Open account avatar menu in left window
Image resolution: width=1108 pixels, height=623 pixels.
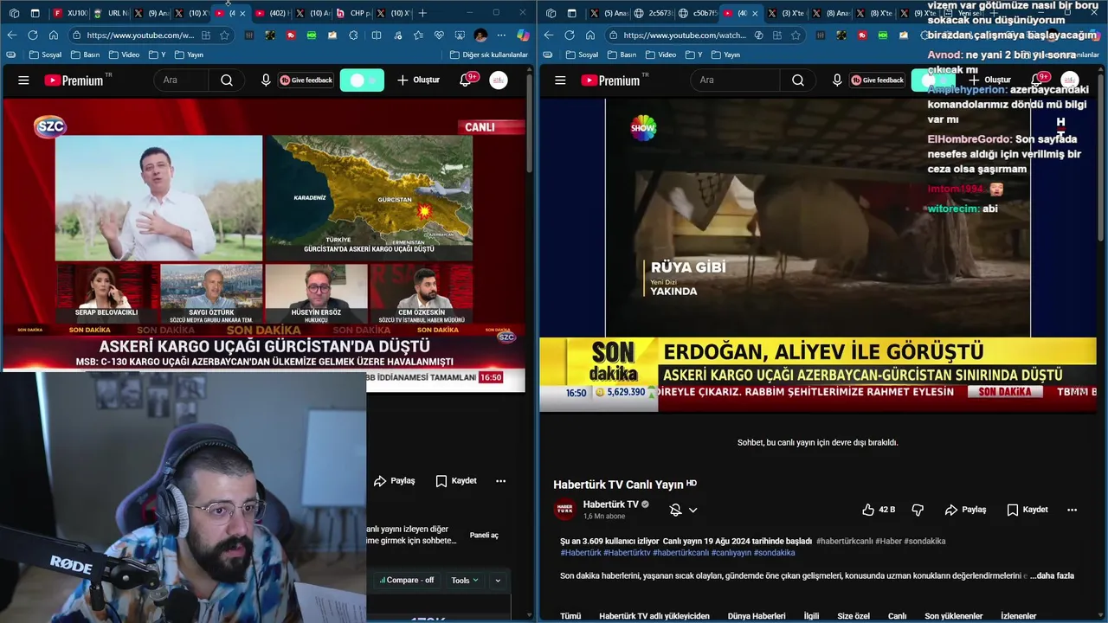(499, 80)
